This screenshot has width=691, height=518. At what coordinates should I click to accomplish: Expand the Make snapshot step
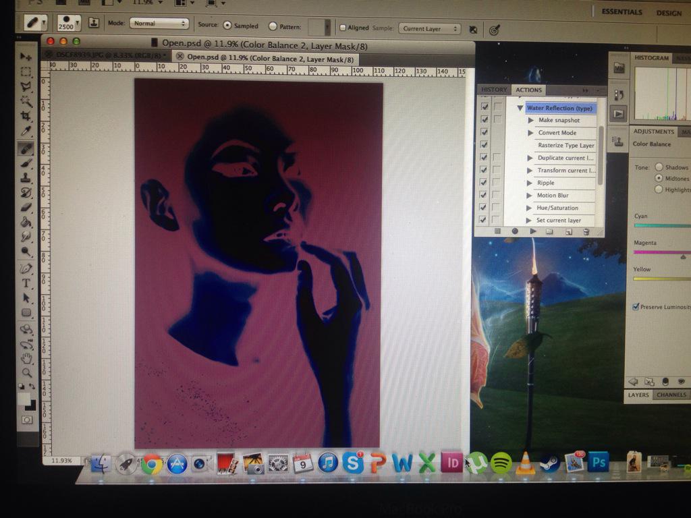[x=531, y=120]
